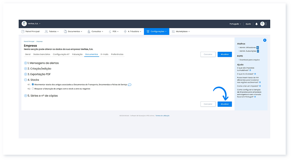
Task: Open the Termos de utilização footer link
Action: tap(162, 116)
